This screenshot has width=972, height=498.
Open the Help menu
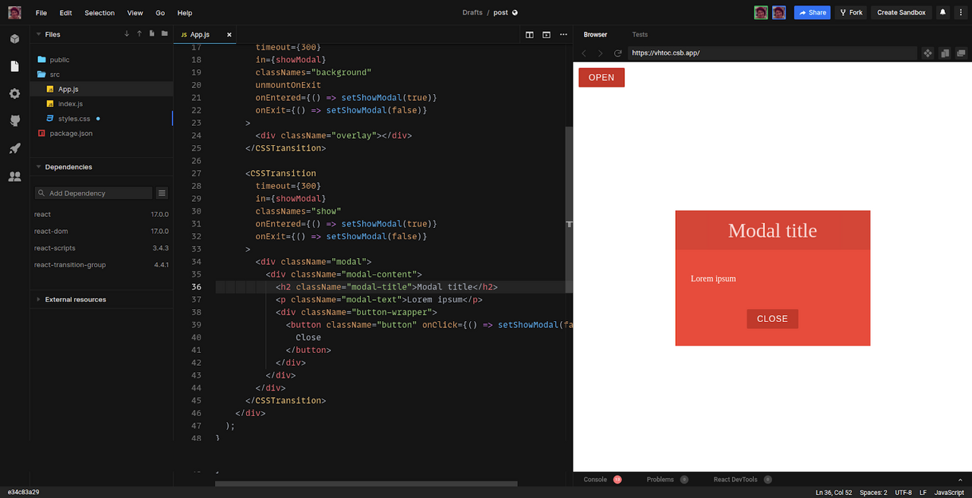(x=185, y=13)
